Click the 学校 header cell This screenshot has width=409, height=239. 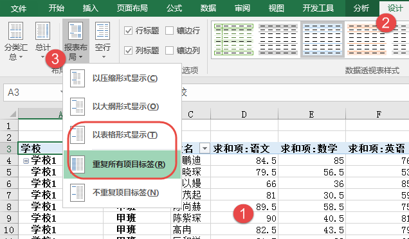(41, 148)
